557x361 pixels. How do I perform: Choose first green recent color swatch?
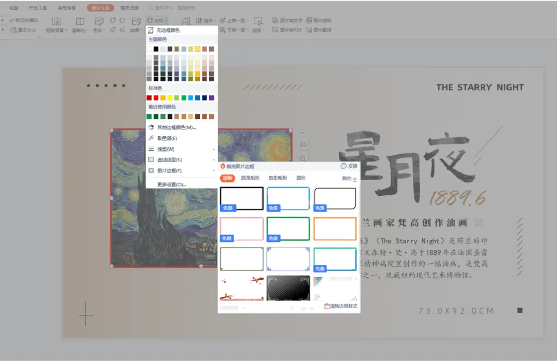[149, 117]
